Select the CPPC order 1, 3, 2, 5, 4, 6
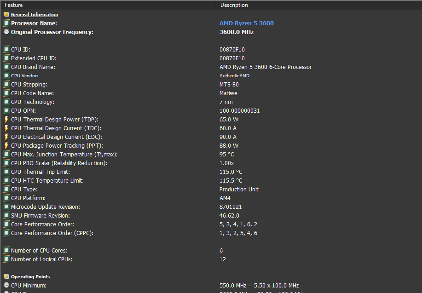Image resolution: width=422 pixels, height=293 pixels. [238, 233]
